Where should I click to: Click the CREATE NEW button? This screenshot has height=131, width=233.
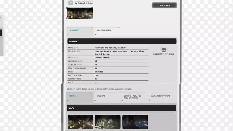point(164,5)
